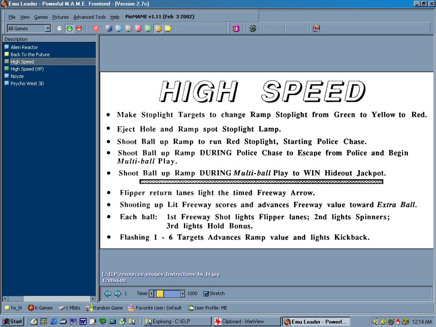Open the View menu

25,17
